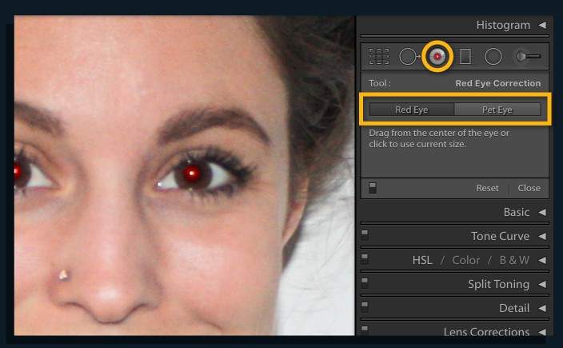563x348 pixels.
Task: Click the 'Red Eye Correction' tool name text
Action: tap(498, 83)
